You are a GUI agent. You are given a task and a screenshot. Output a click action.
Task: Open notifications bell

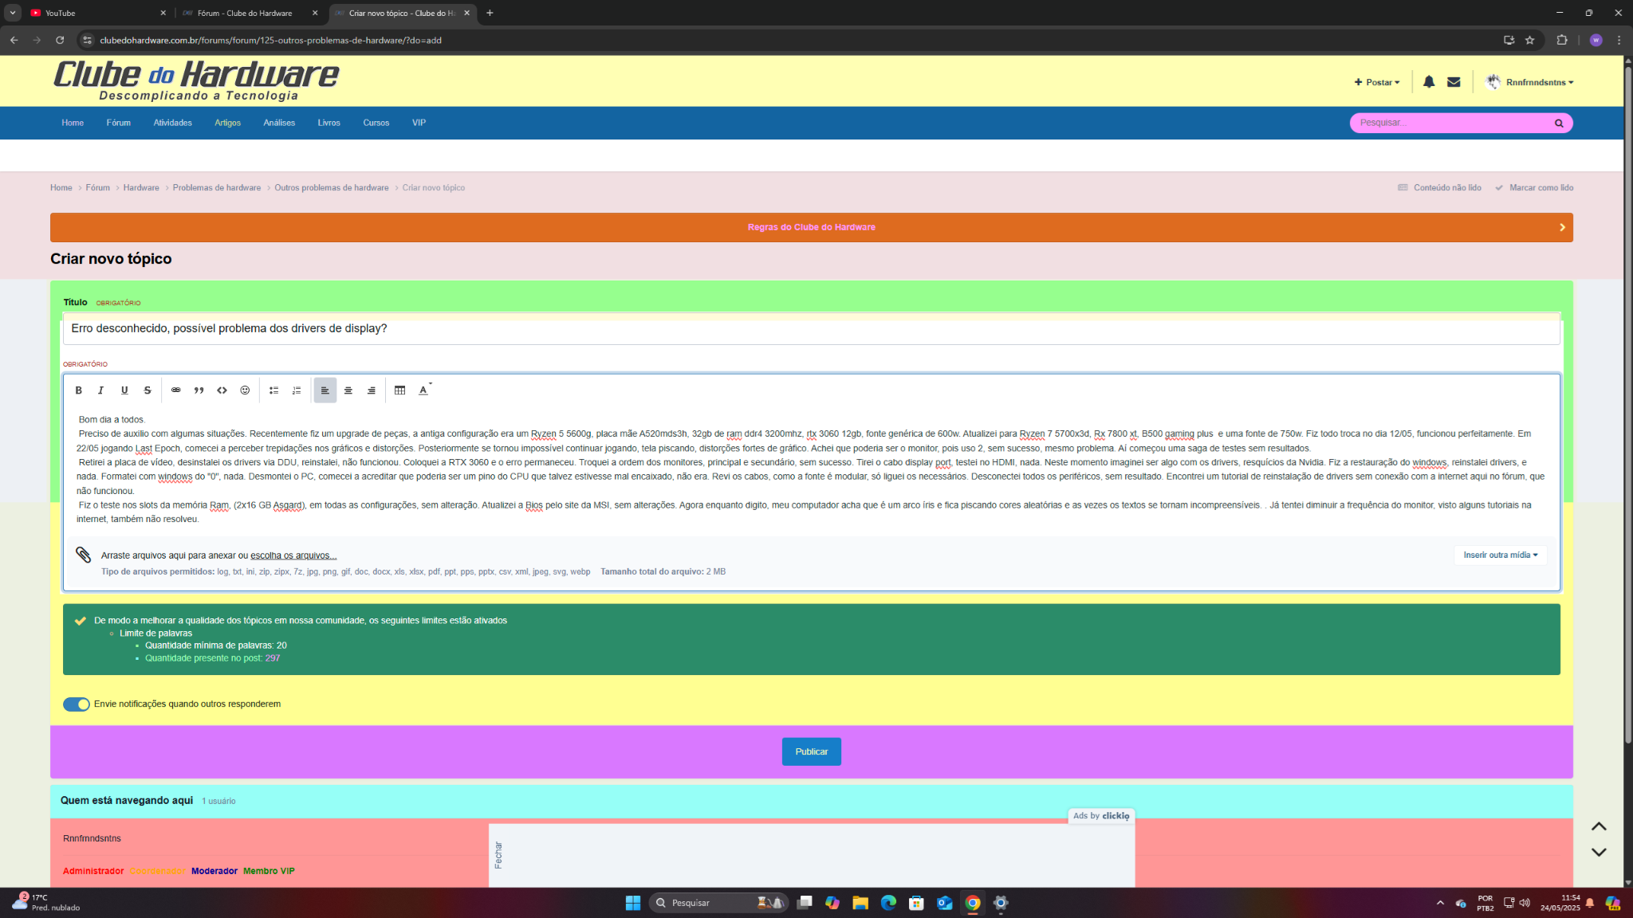[1429, 82]
